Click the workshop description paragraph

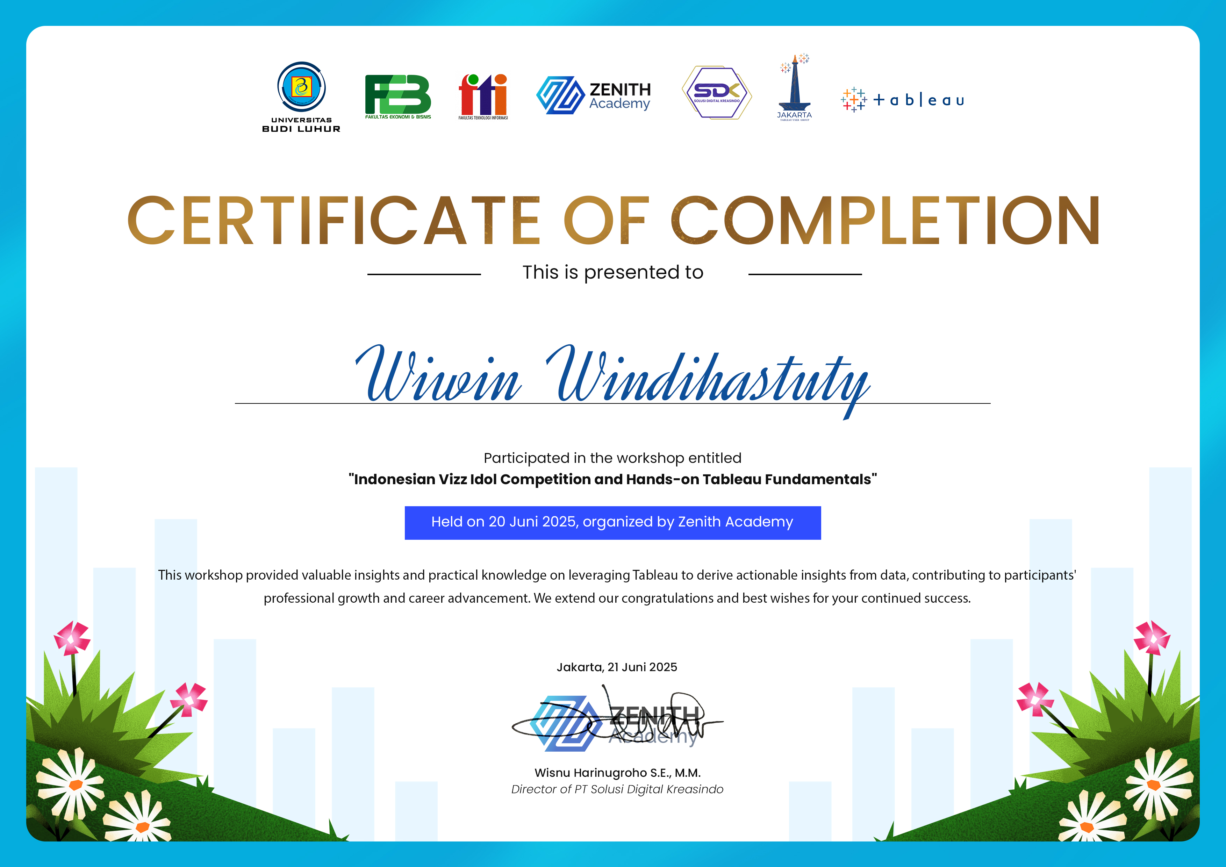(617, 586)
